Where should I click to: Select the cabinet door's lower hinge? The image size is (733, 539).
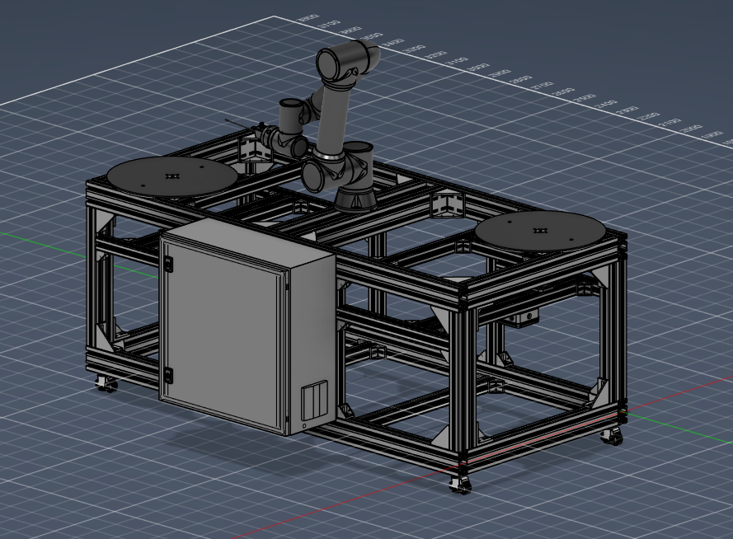[169, 375]
